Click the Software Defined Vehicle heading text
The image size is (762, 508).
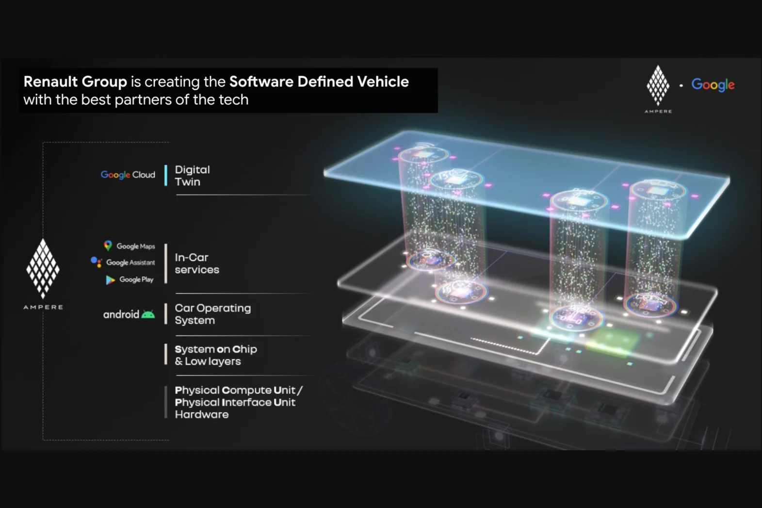[x=319, y=82]
